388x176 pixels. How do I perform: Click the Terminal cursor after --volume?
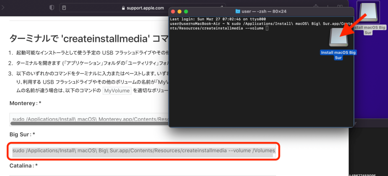click(x=267, y=28)
